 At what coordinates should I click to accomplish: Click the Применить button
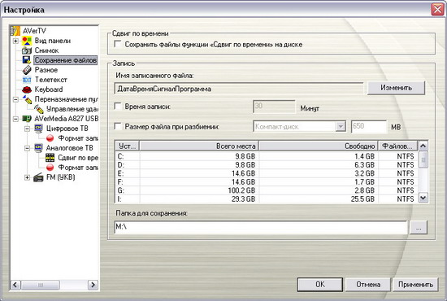click(415, 285)
